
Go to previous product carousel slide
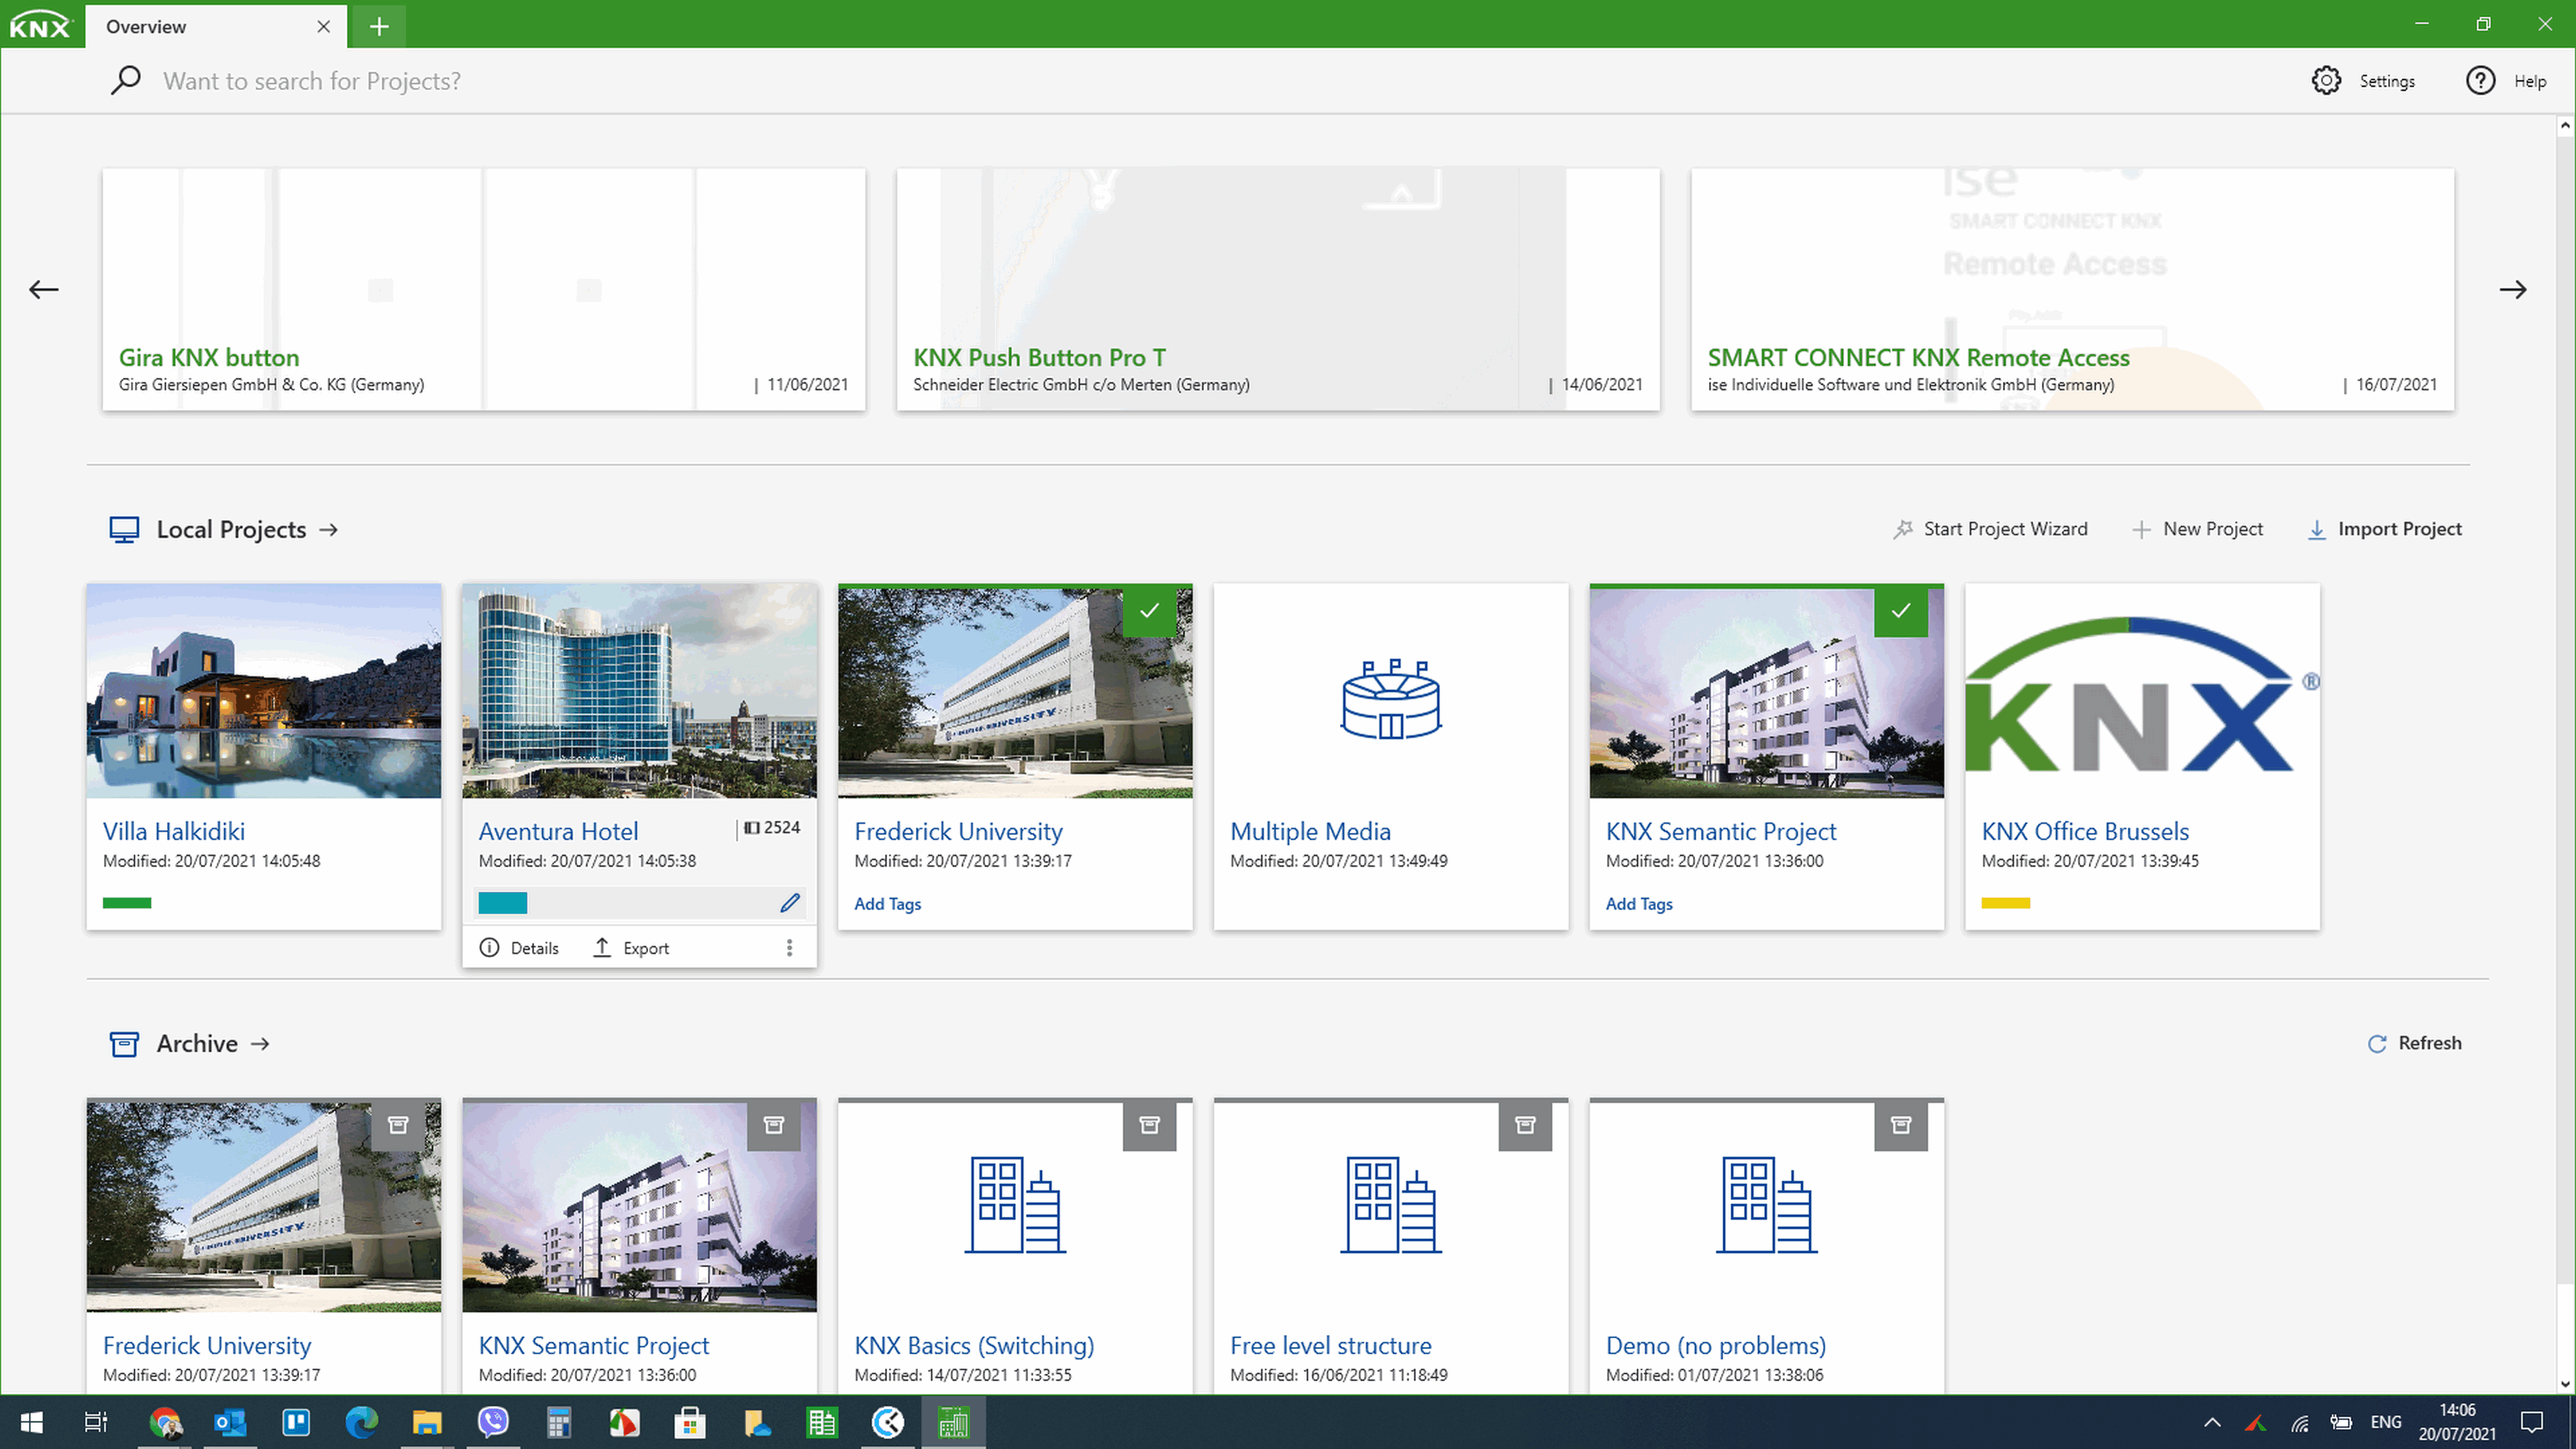point(44,290)
